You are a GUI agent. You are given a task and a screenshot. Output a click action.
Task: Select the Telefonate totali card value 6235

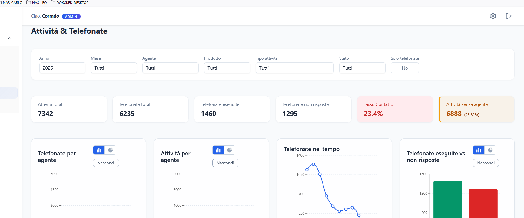tap(127, 114)
